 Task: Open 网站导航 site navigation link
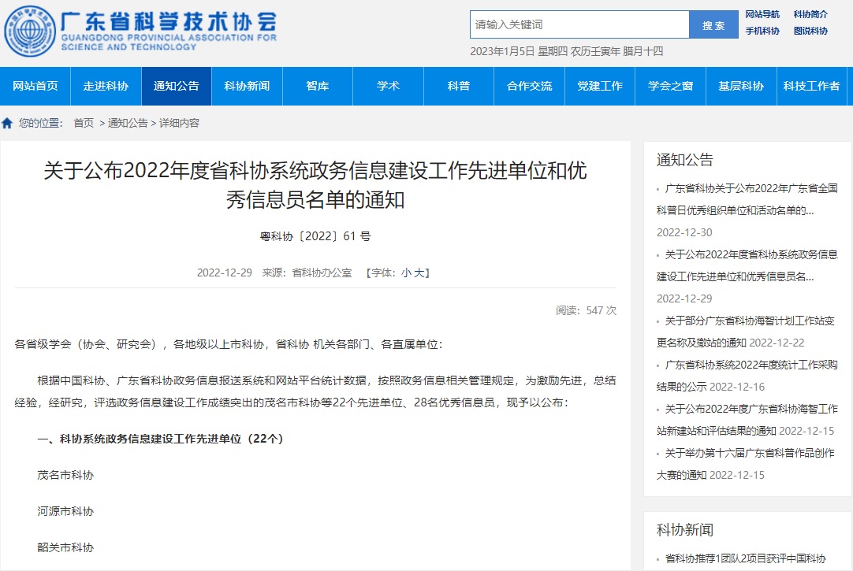tap(762, 14)
